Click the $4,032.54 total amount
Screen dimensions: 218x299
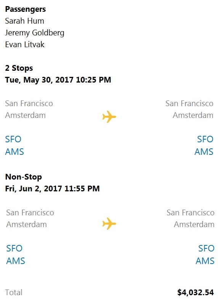coord(196,292)
